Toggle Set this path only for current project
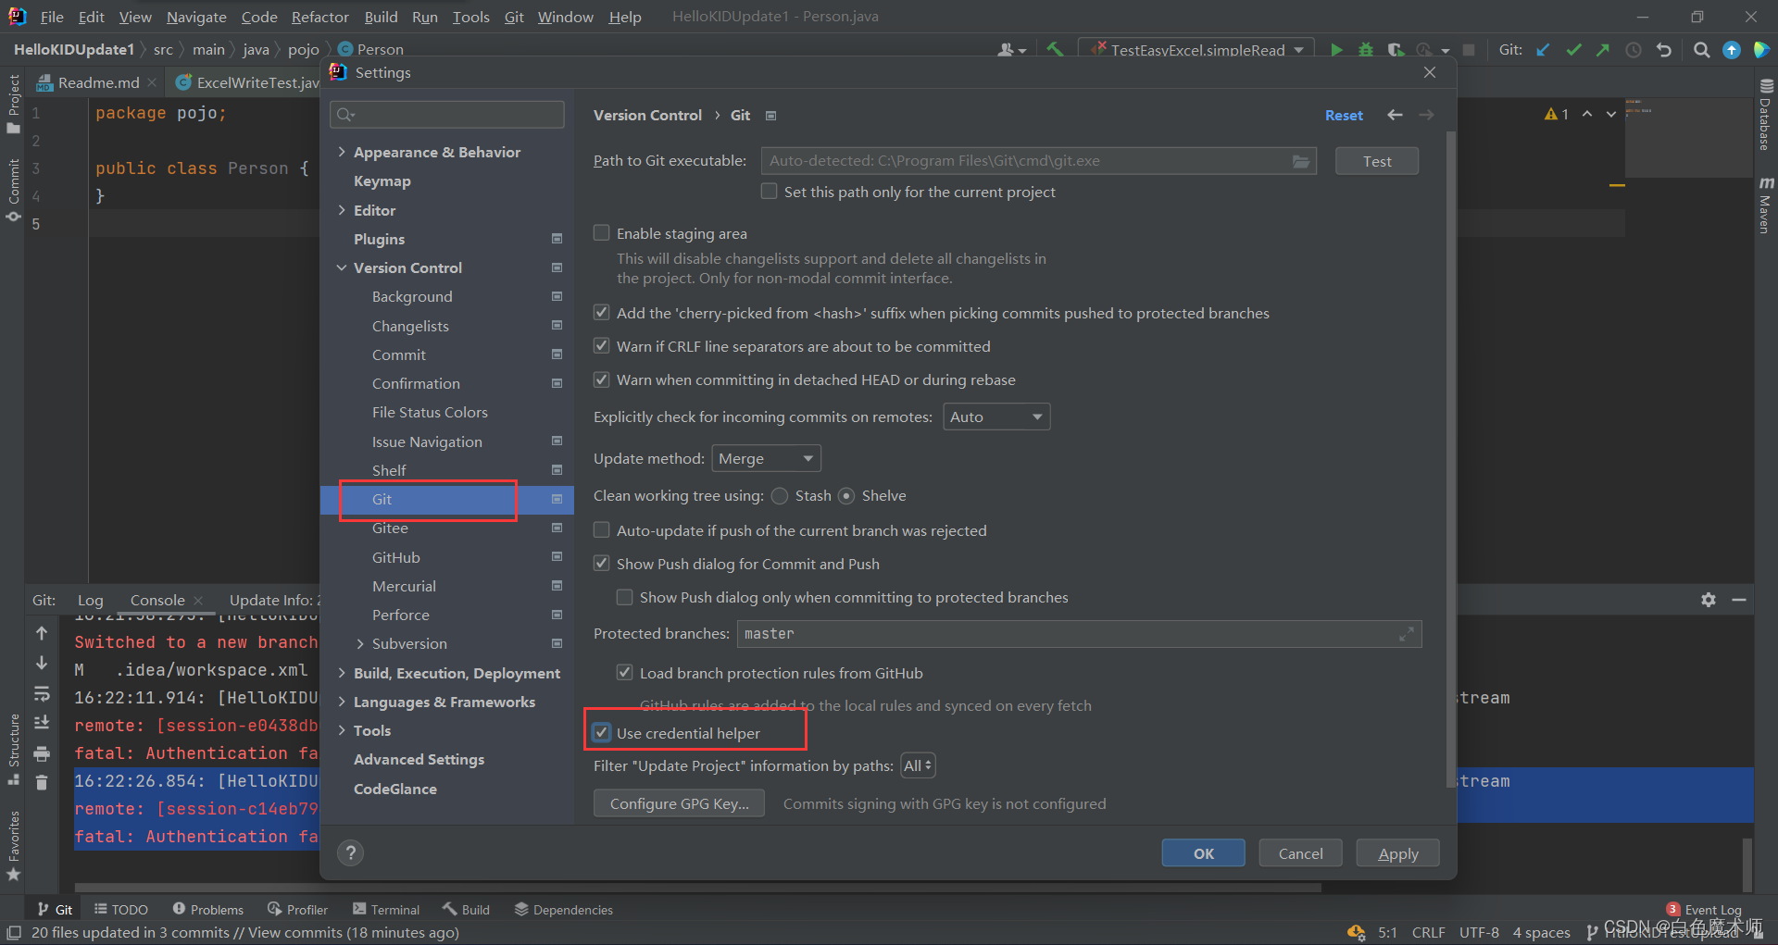The height and width of the screenshot is (945, 1778). click(x=769, y=192)
